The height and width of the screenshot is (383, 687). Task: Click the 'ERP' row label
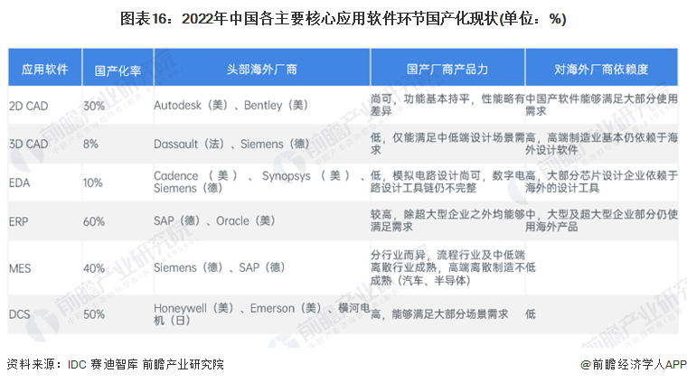[x=18, y=221]
